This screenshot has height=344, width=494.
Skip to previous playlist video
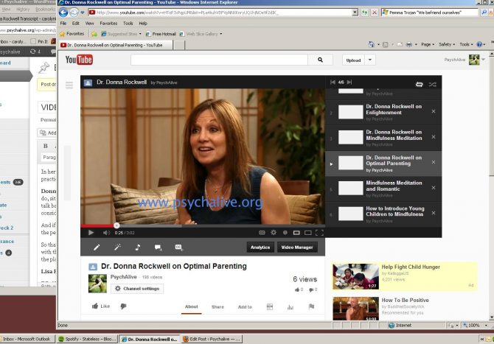pos(333,83)
